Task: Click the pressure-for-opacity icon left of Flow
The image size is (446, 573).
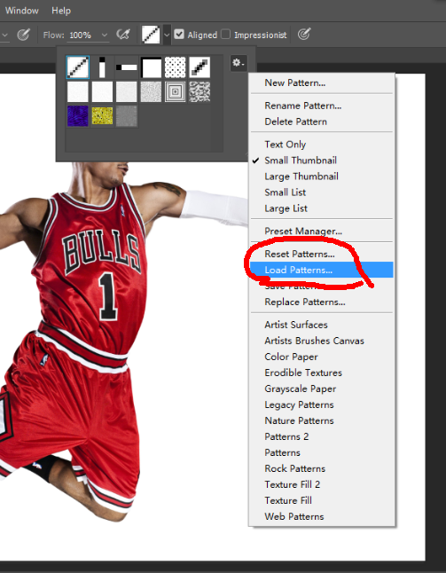Action: pyautogui.click(x=24, y=35)
